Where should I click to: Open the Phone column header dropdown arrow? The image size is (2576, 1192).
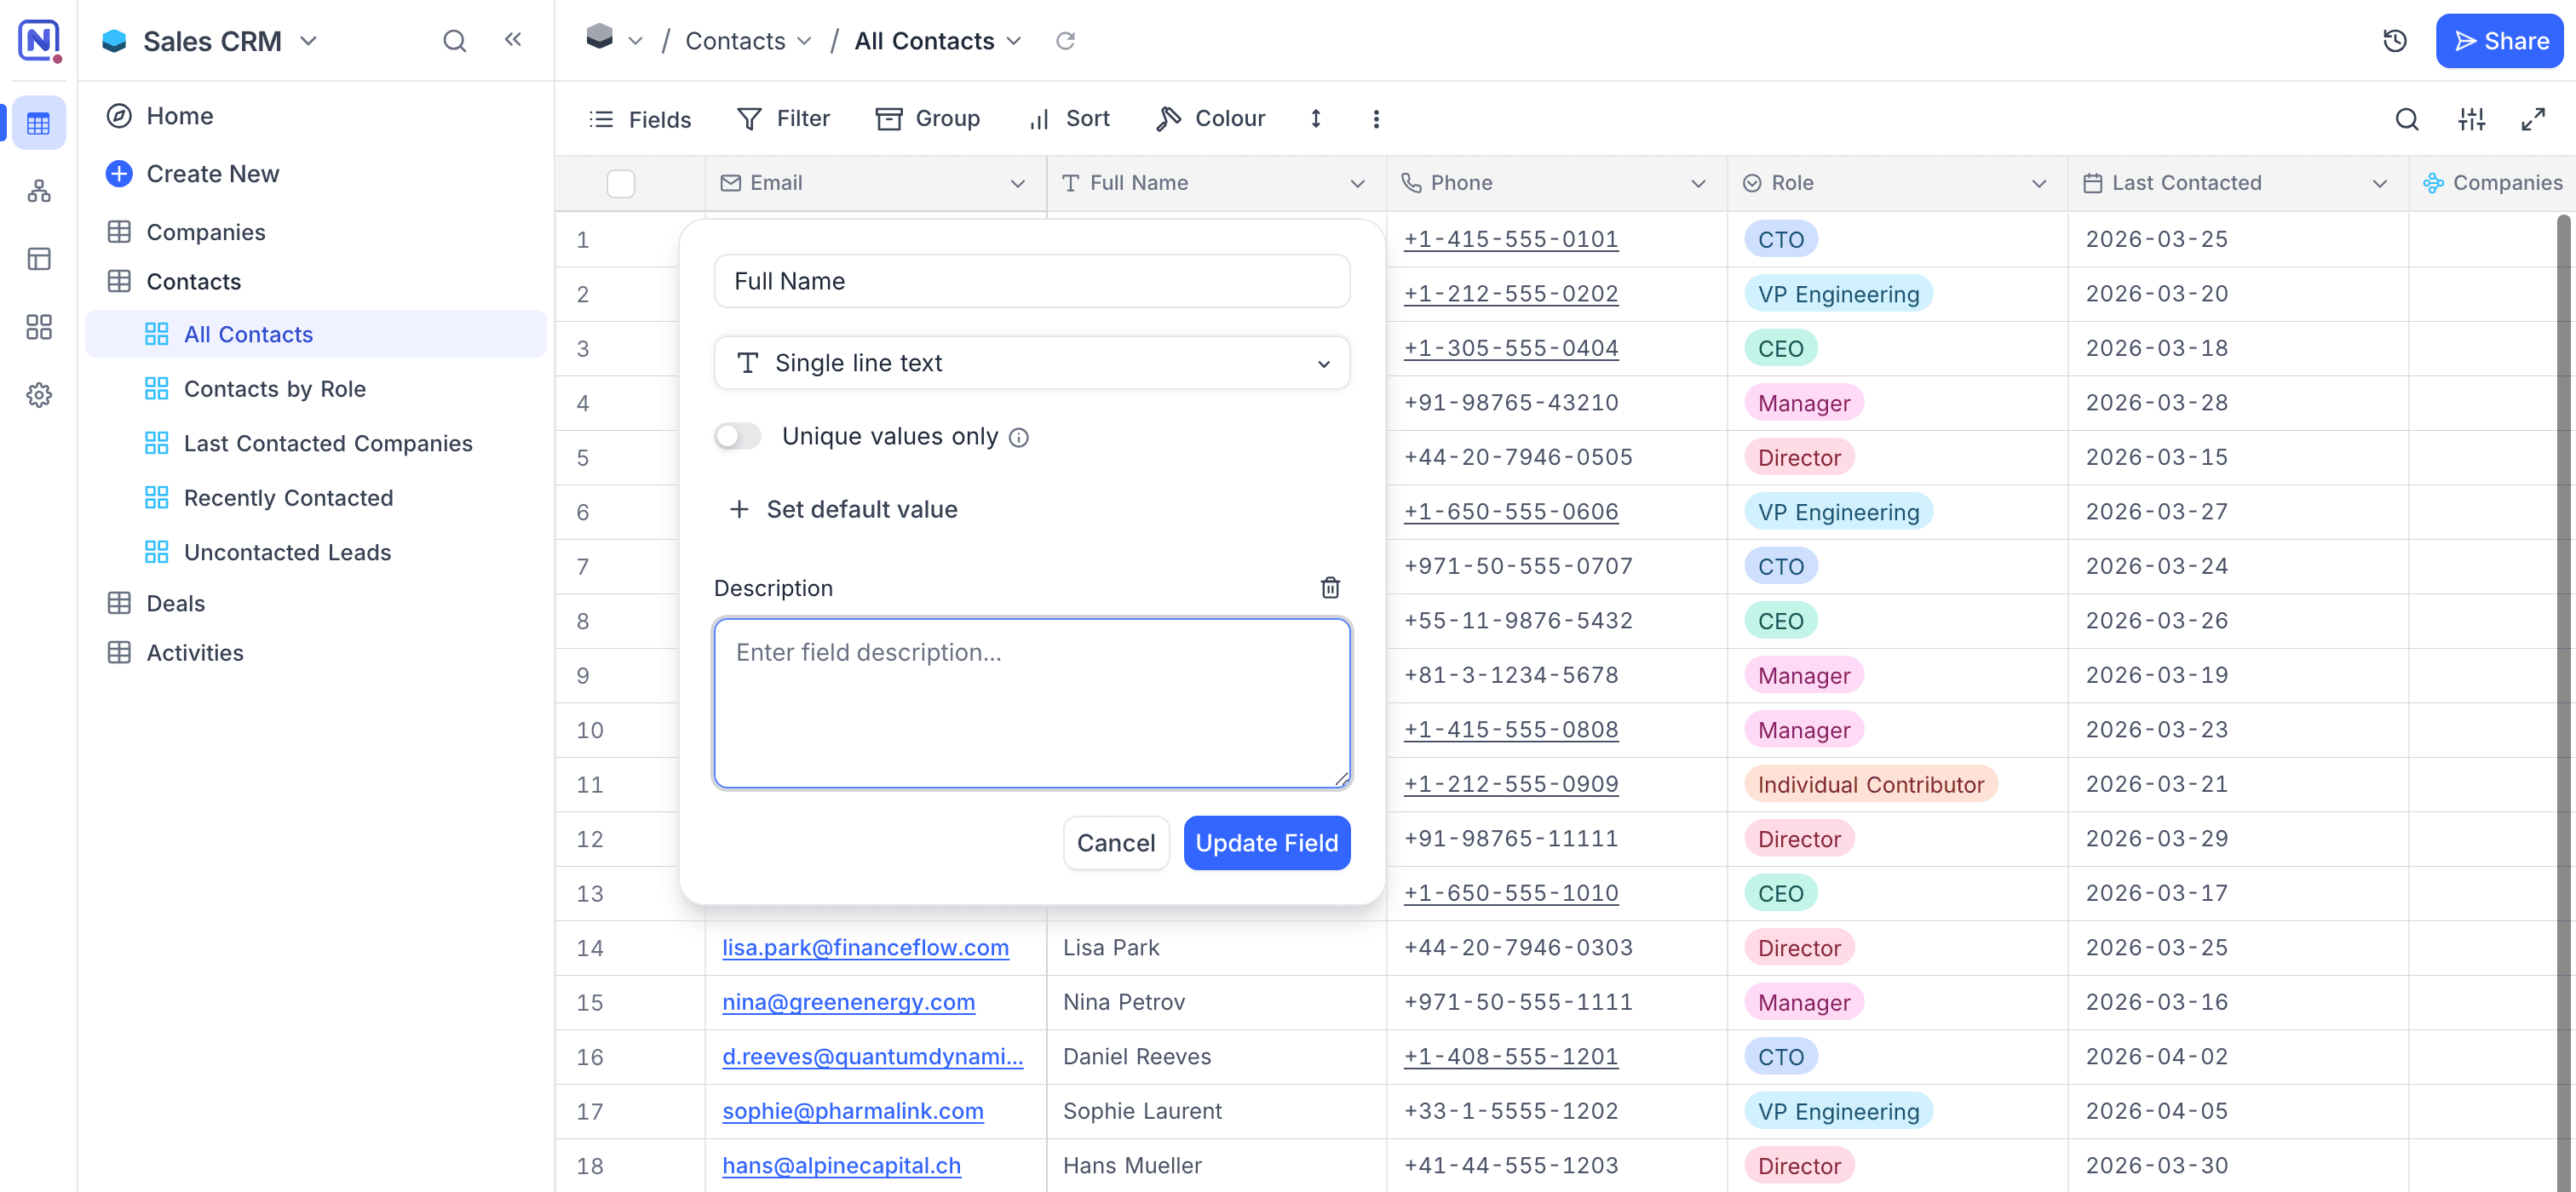click(x=1698, y=184)
